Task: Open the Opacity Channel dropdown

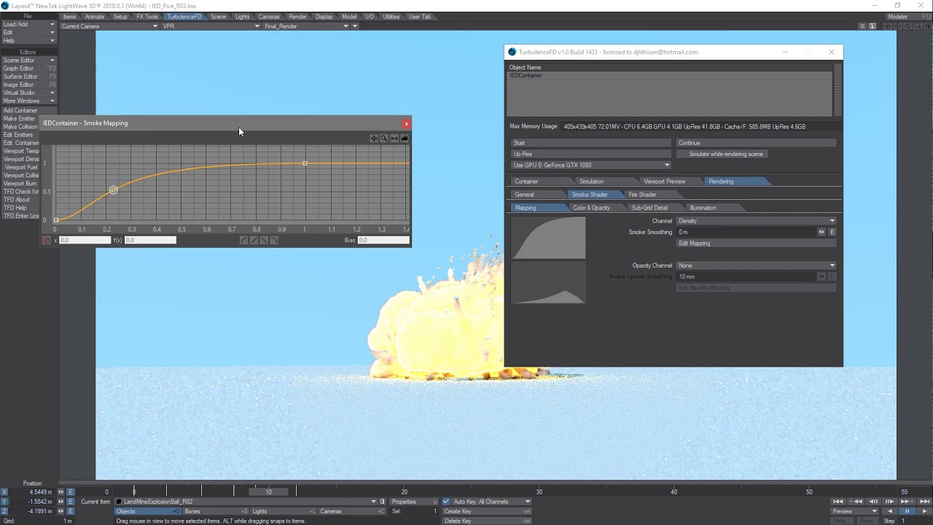Action: point(757,265)
